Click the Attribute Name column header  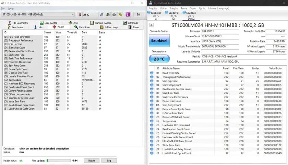(x=171, y=68)
